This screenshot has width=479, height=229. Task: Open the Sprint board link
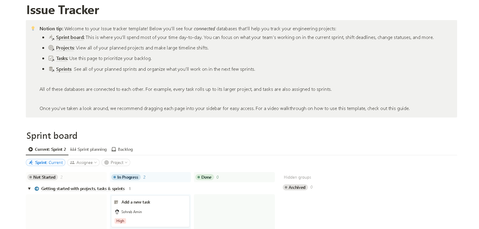coord(70,37)
